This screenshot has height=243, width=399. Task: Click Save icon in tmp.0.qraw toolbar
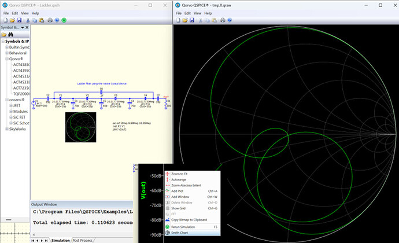point(192,20)
